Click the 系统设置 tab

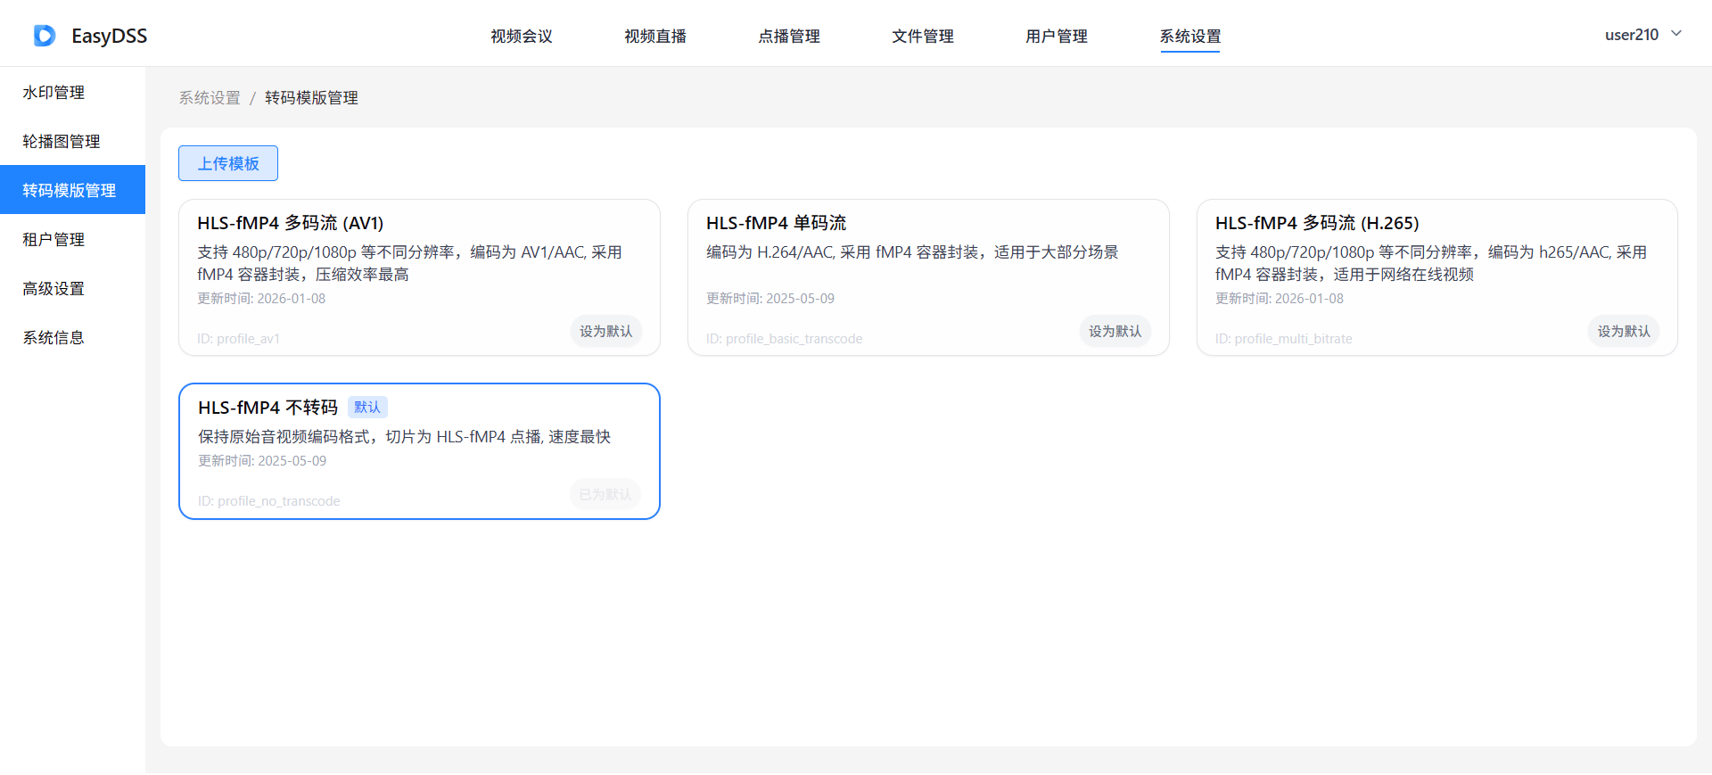tap(1190, 36)
